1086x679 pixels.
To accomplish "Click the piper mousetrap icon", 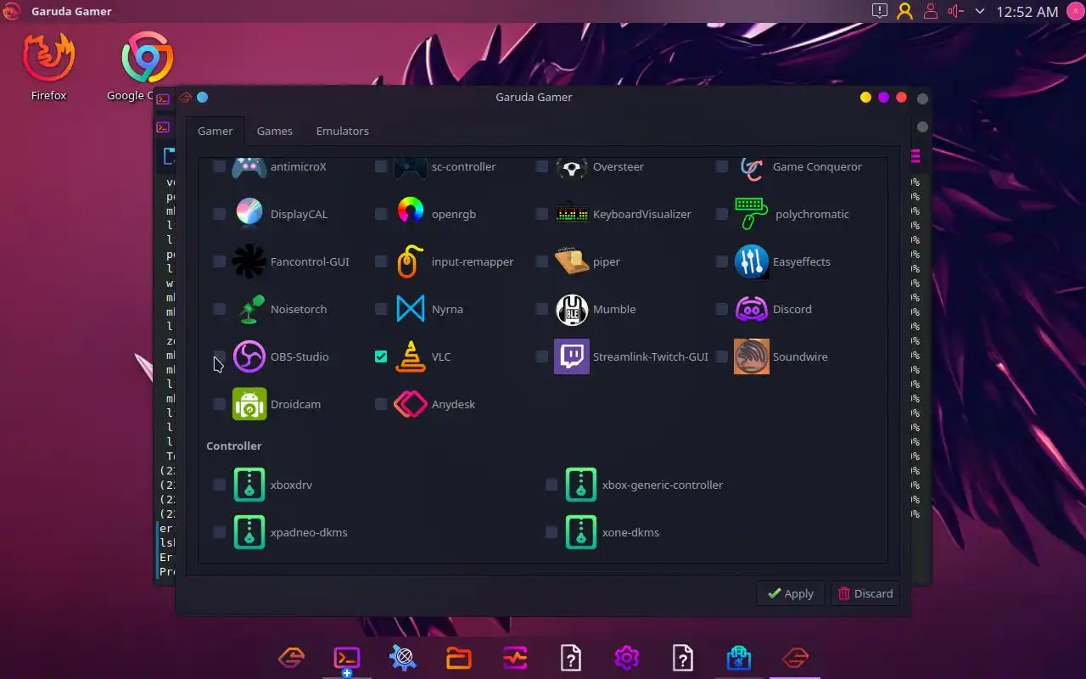I will (x=572, y=261).
